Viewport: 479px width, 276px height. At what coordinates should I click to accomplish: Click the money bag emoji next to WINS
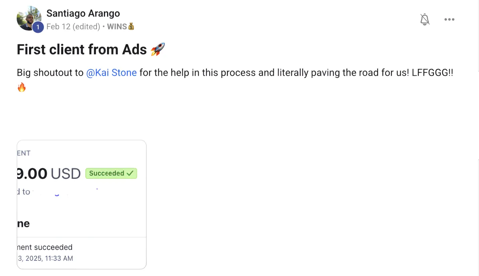pyautogui.click(x=131, y=27)
